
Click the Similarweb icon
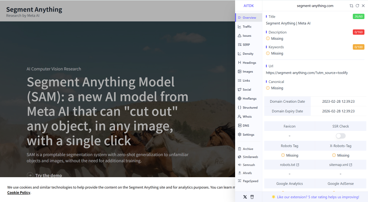pyautogui.click(x=240, y=157)
